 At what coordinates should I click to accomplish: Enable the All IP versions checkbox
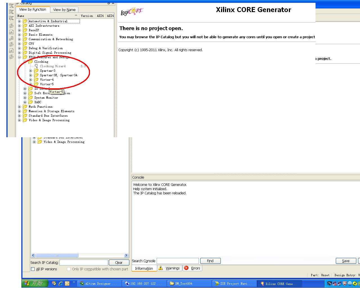(33, 269)
